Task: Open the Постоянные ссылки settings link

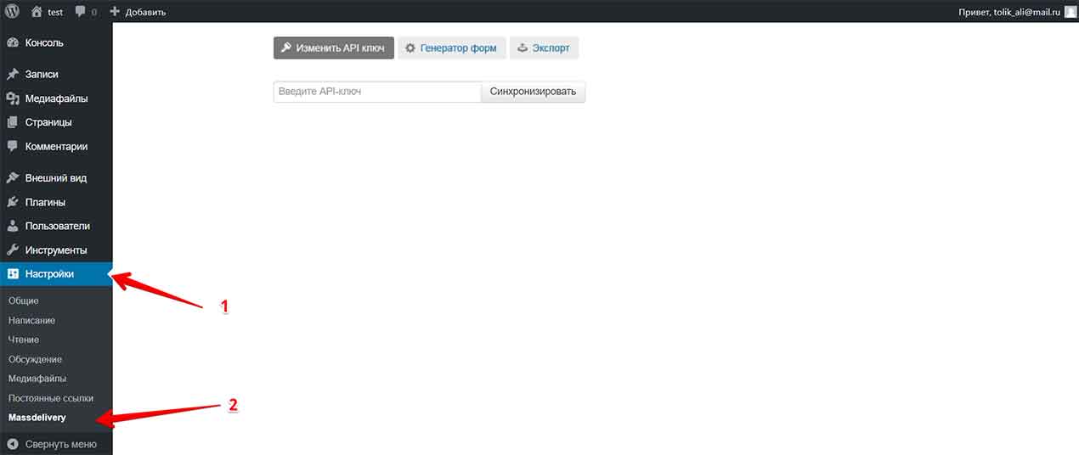Action: click(51, 398)
